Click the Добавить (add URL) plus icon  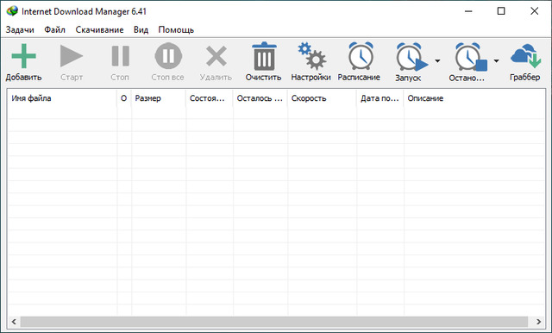click(23, 56)
